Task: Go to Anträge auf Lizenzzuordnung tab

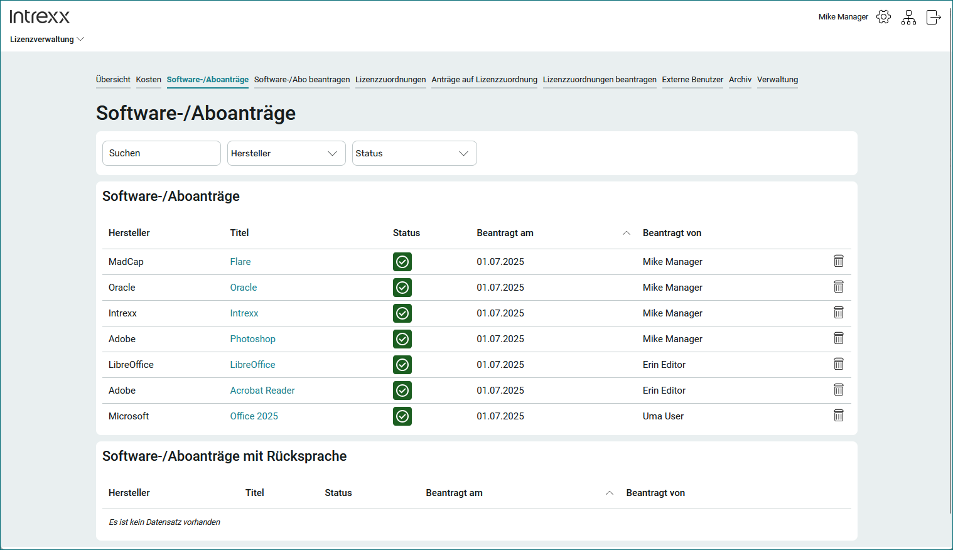Action: [485, 80]
